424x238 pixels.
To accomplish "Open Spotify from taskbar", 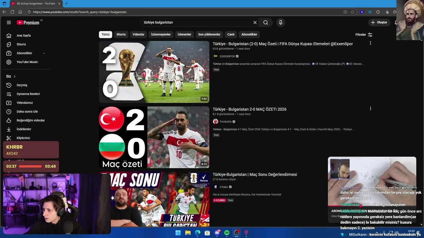I will pyautogui.click(x=227, y=233).
